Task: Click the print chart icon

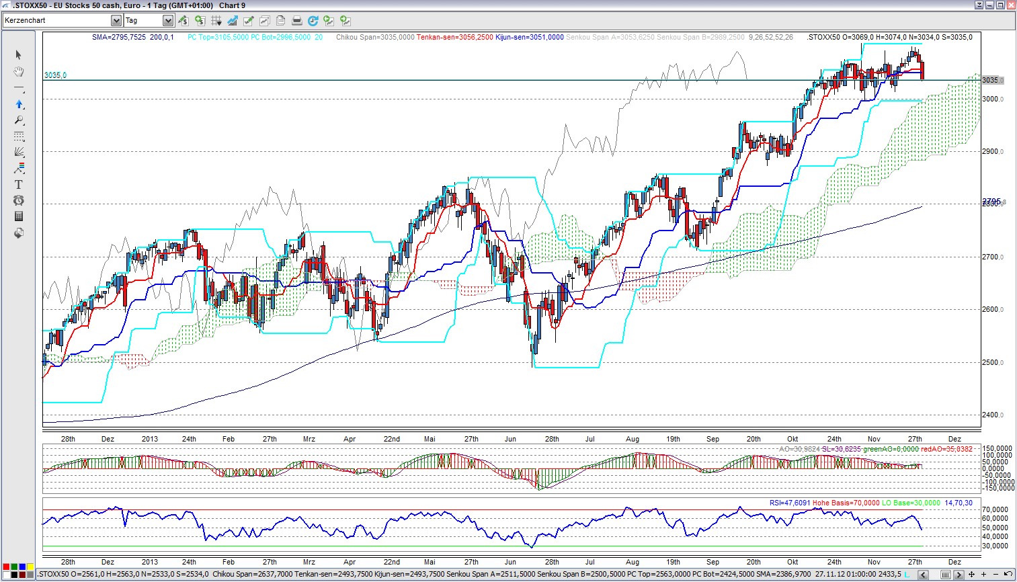Action: coord(296,21)
